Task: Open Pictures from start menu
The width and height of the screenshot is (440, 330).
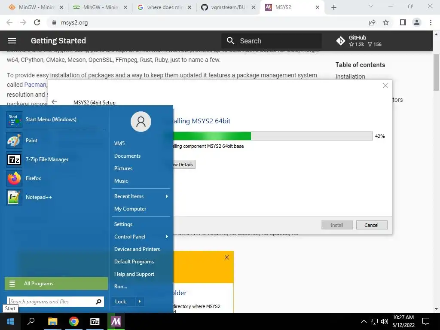Action: click(x=123, y=168)
